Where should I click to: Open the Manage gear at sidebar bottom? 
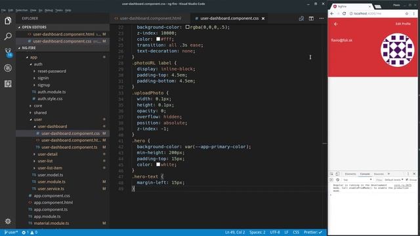[x=8, y=222]
